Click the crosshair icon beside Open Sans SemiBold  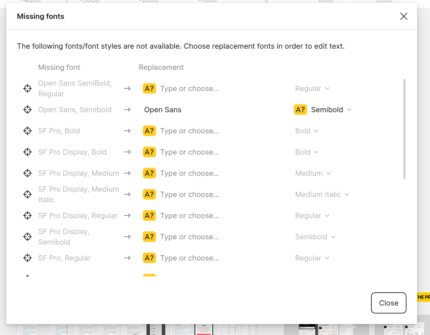27,88
